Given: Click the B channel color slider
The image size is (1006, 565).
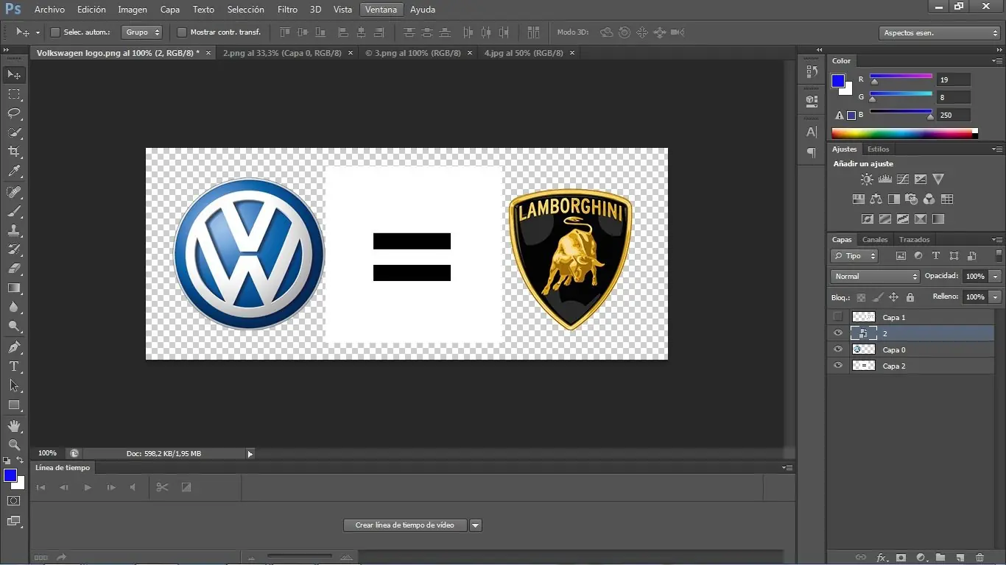Looking at the screenshot, I should tap(901, 113).
